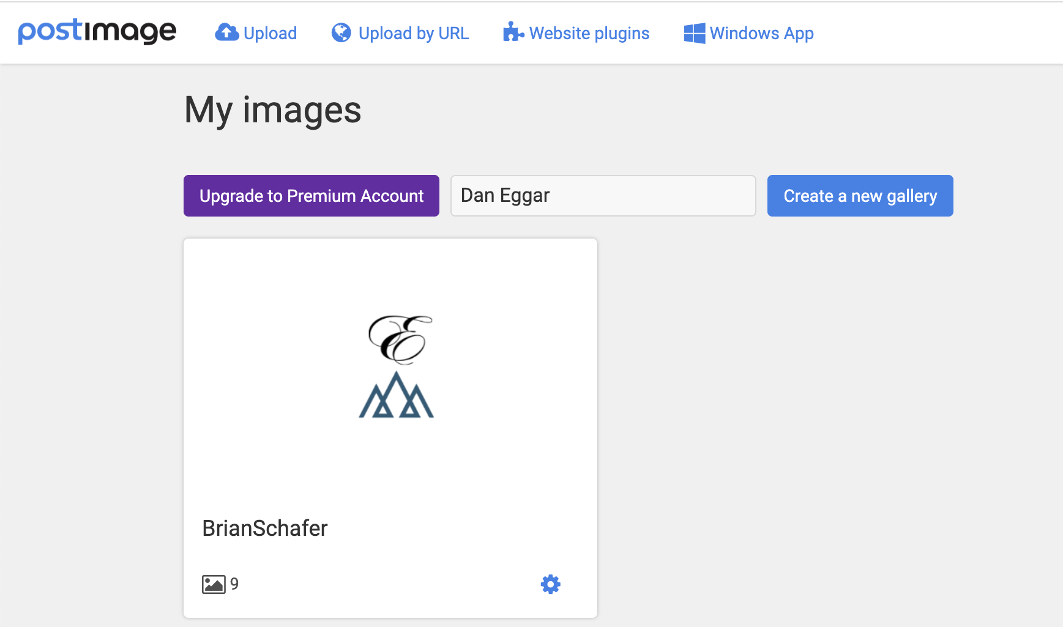Click the puzzle piece plugins icon
The width and height of the screenshot is (1063, 627).
click(x=513, y=32)
